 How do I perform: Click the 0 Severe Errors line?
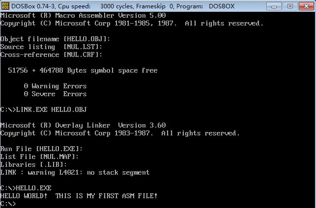coord(55,94)
